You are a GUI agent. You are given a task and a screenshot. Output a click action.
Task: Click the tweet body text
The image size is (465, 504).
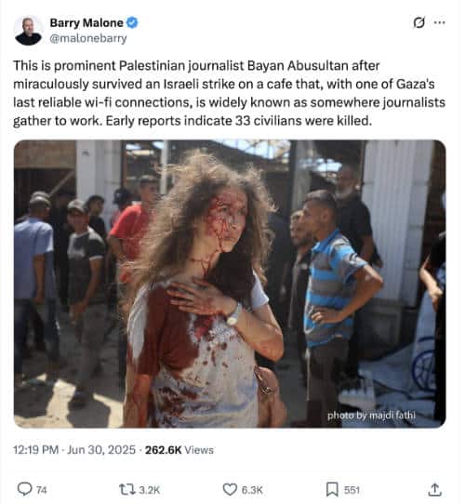coord(229,93)
